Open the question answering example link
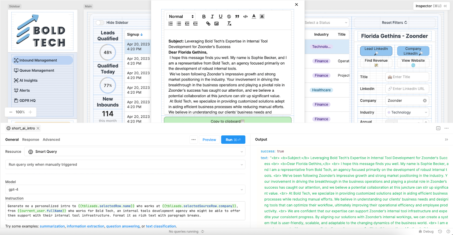453x235 pixels. 123,226
